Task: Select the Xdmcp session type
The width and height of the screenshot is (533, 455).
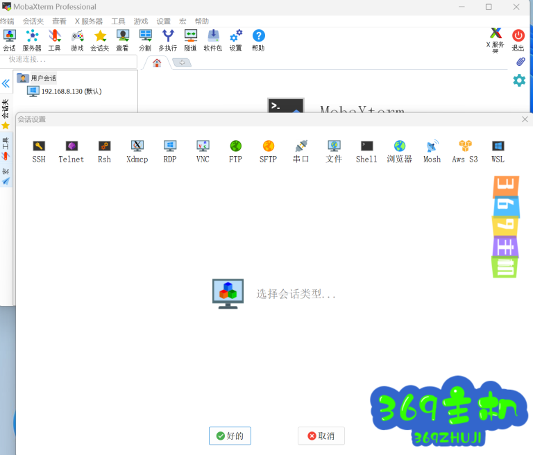Action: click(137, 152)
